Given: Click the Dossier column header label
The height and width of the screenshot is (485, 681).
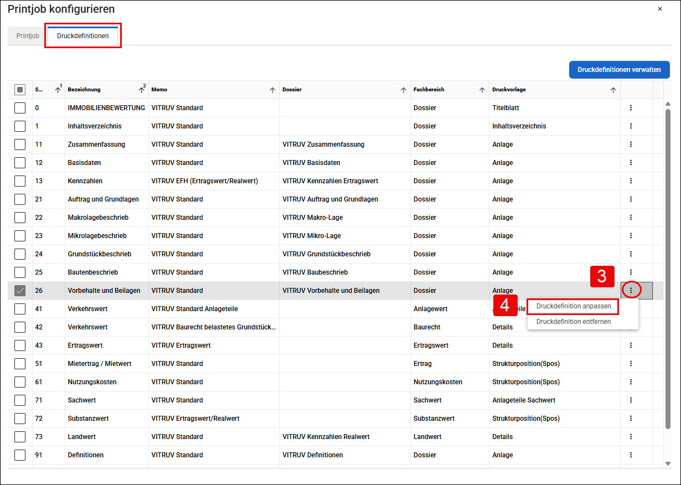Looking at the screenshot, I should 292,90.
